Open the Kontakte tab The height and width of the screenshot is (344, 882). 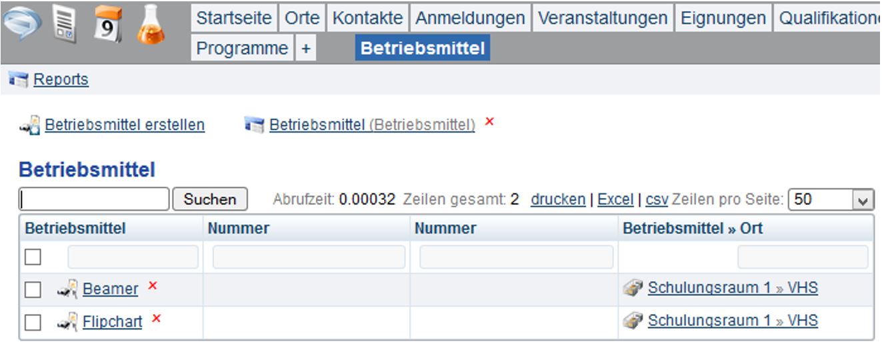pos(367,18)
